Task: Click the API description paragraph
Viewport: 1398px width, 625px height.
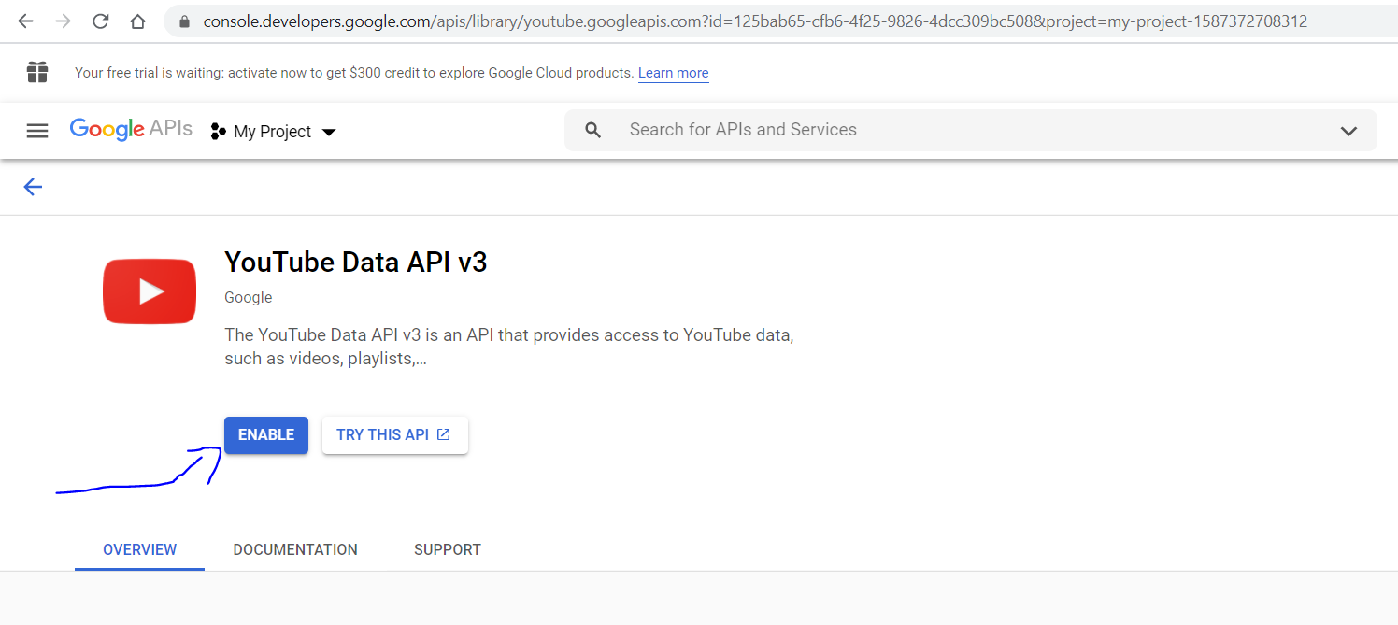Action: (x=509, y=347)
